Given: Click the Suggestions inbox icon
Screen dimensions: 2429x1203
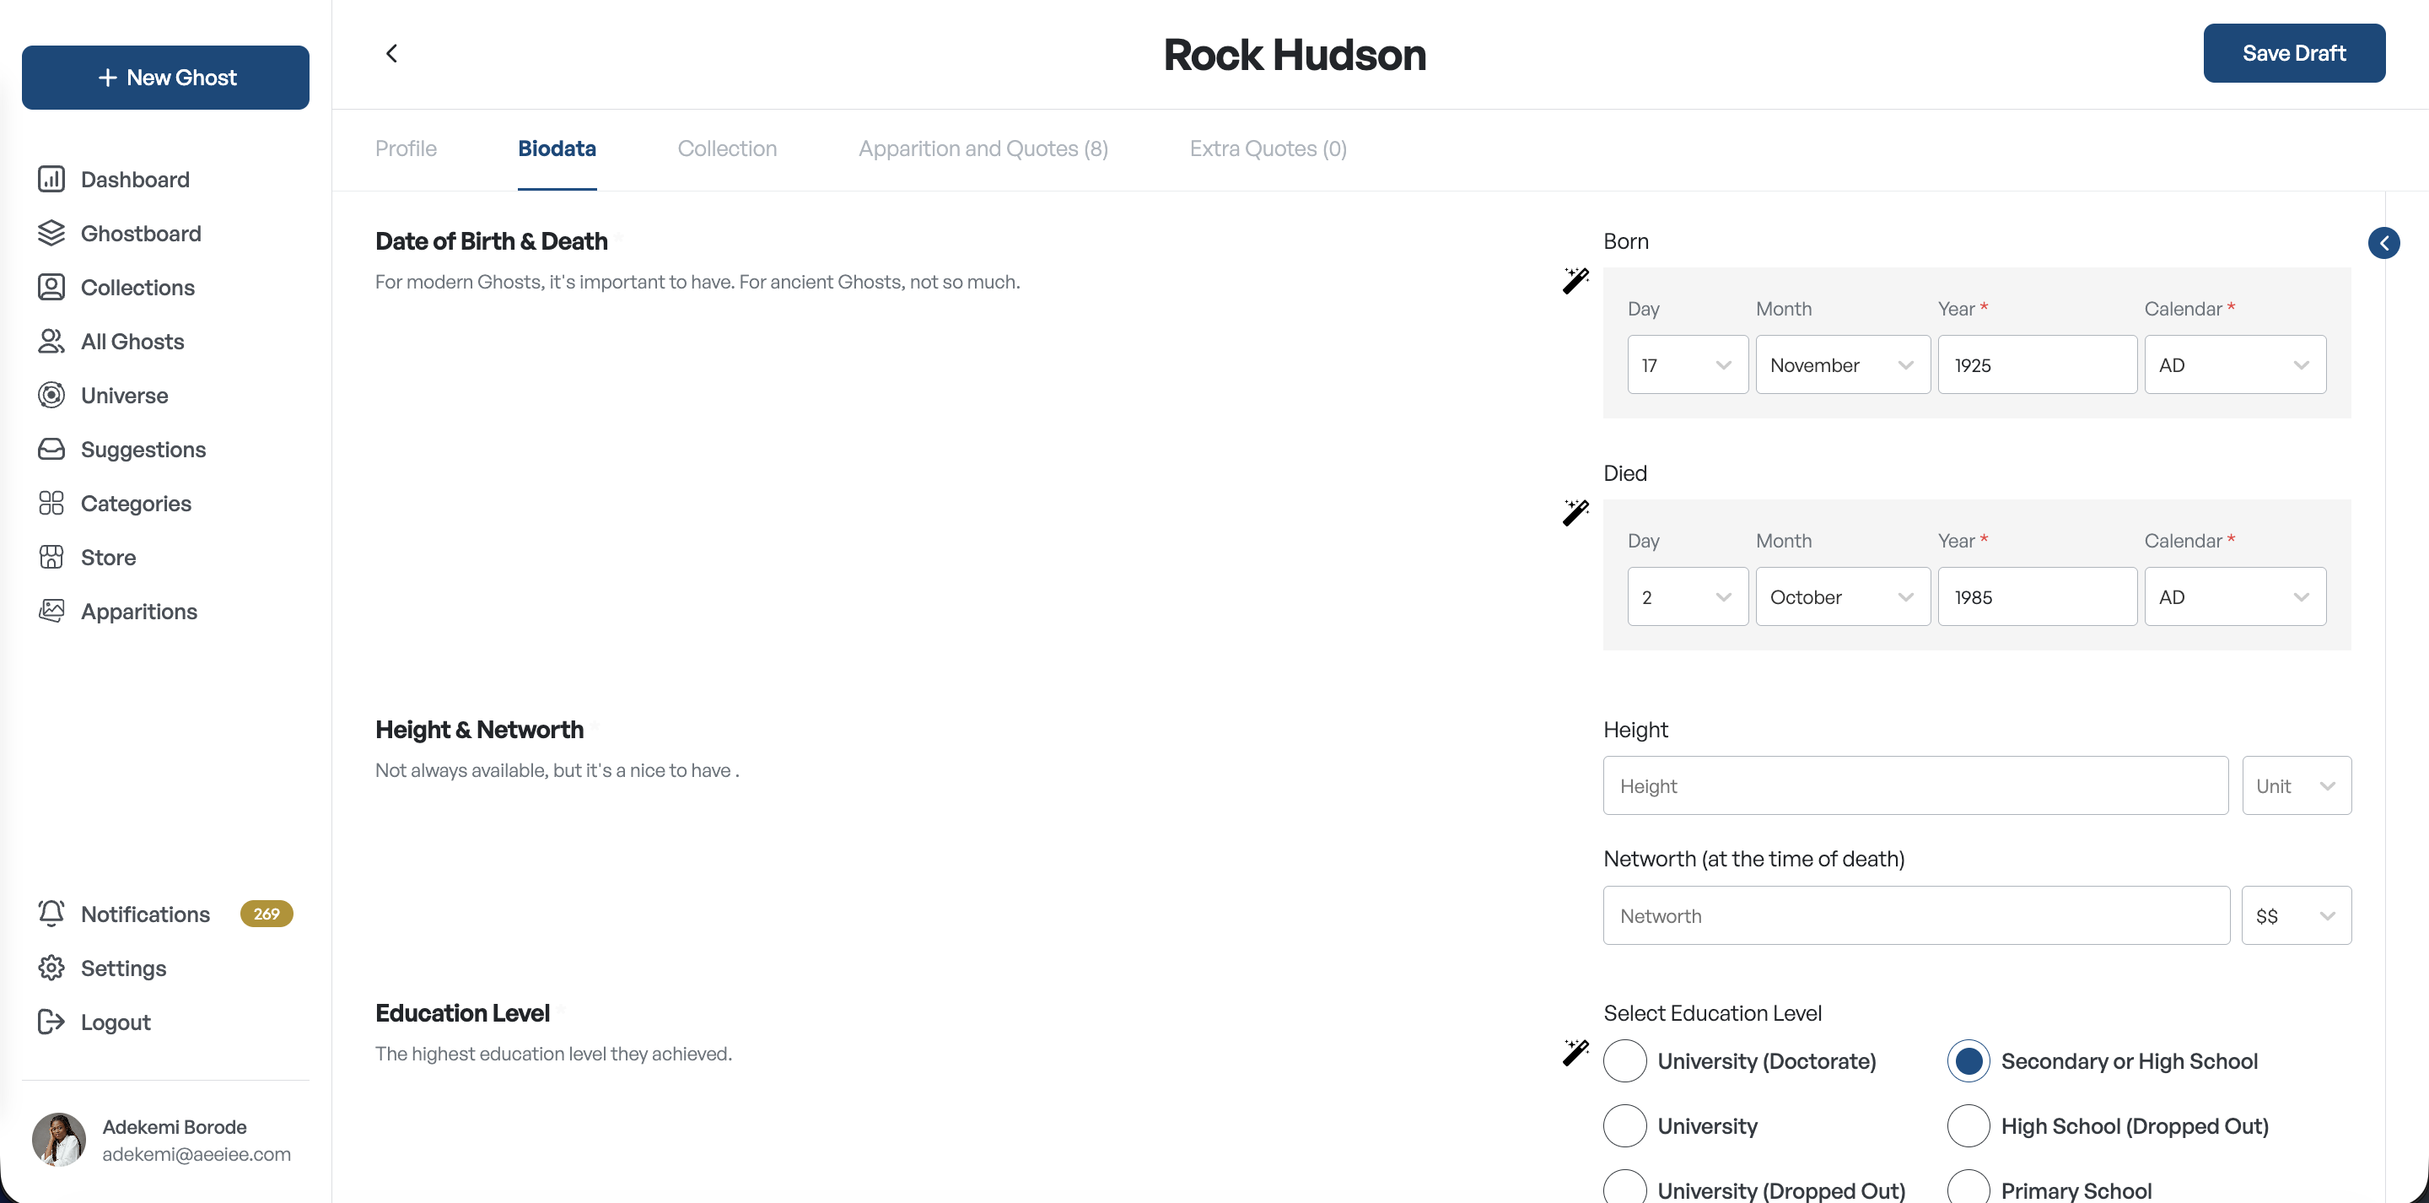Looking at the screenshot, I should click(x=51, y=449).
